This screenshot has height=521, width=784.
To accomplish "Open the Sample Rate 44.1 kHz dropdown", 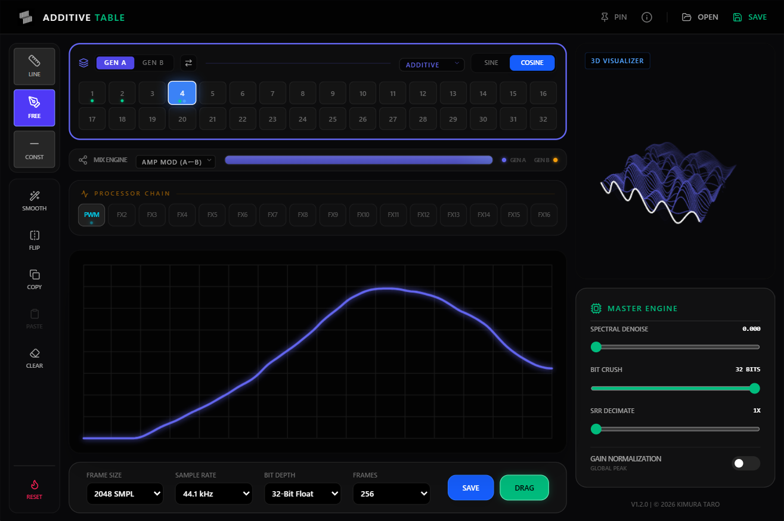I will point(213,494).
